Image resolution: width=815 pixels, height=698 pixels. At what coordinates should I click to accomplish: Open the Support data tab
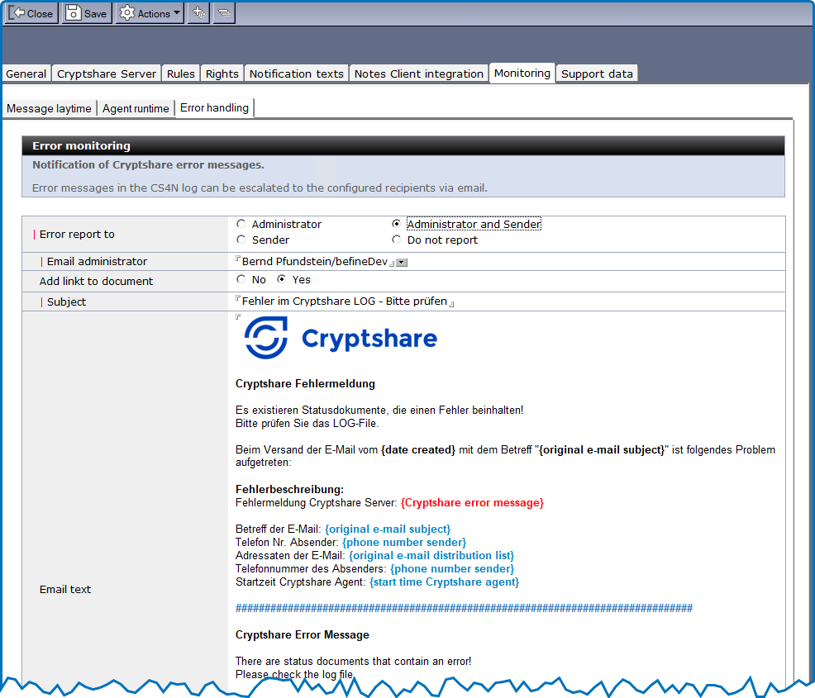(x=597, y=74)
